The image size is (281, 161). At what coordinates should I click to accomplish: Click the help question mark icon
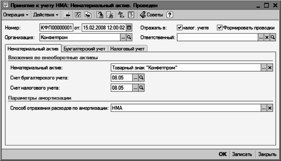[169, 15]
